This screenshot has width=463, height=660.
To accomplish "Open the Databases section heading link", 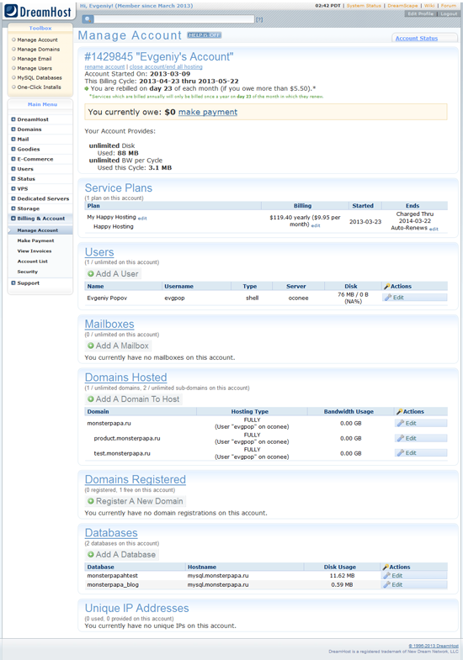I will click(x=111, y=533).
